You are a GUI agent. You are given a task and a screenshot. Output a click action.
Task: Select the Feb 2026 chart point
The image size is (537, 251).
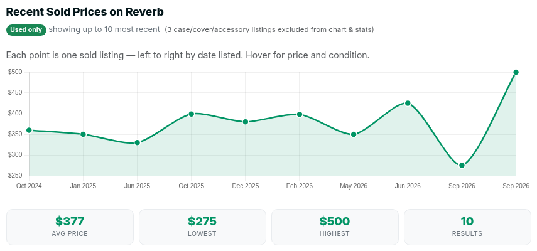coord(300,114)
